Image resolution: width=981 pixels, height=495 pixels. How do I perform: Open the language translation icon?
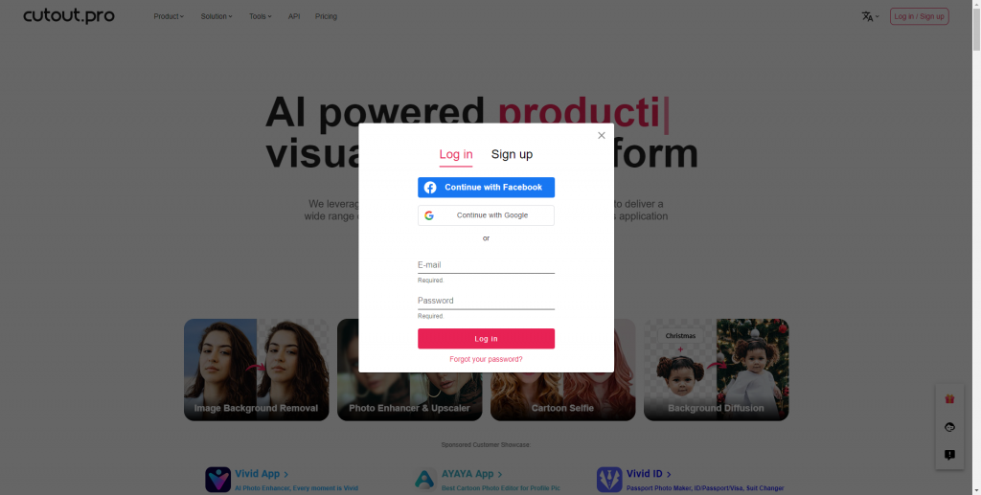[x=870, y=16]
